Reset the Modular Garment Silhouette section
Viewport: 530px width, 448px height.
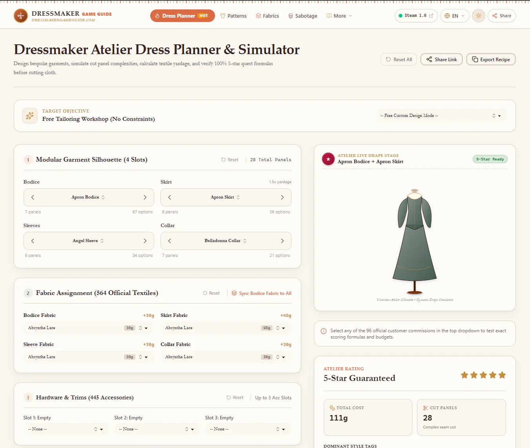pyautogui.click(x=230, y=160)
